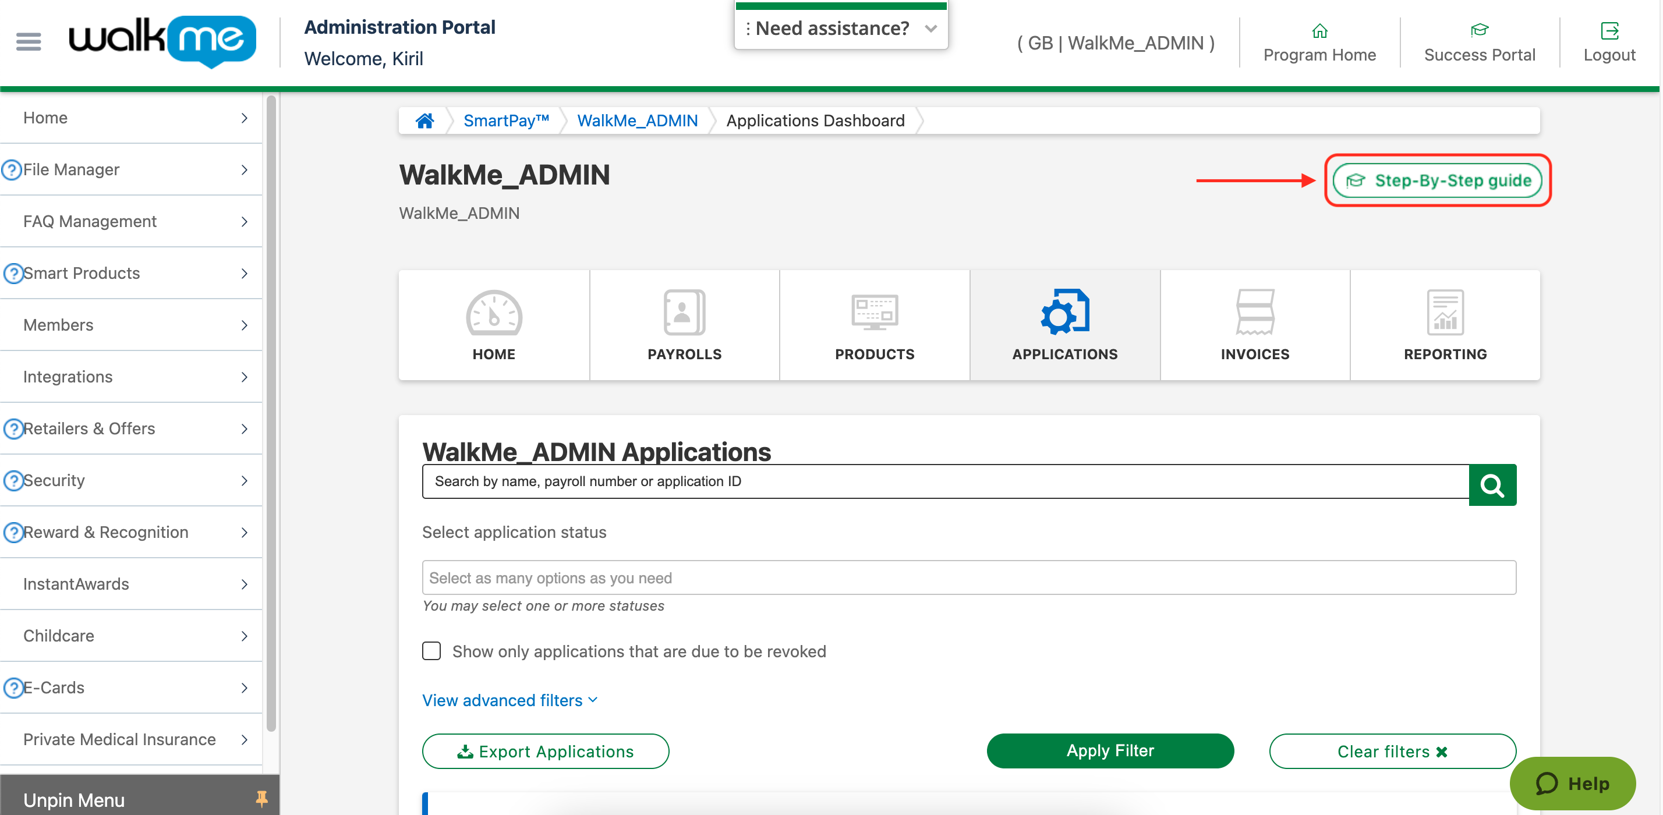1663x815 pixels.
Task: Click the Apply Filter button
Action: (x=1110, y=750)
